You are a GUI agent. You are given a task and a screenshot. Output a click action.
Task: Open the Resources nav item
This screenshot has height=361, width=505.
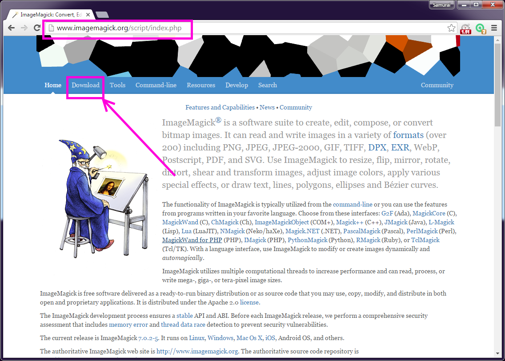tap(201, 85)
